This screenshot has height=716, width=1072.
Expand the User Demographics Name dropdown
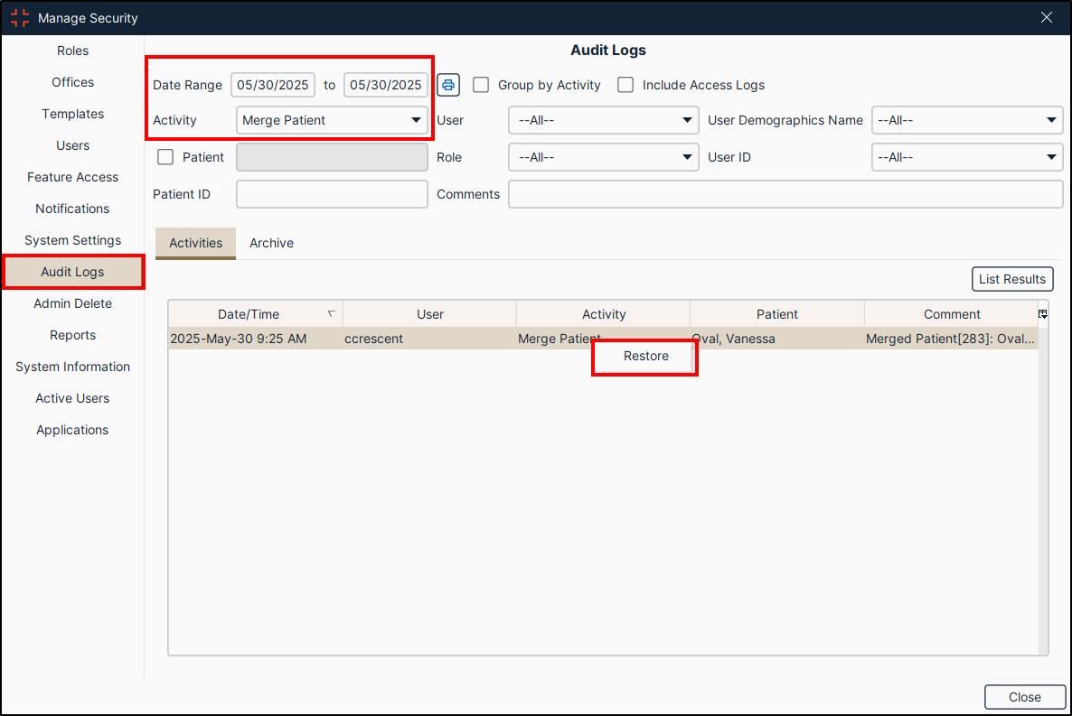pos(966,119)
